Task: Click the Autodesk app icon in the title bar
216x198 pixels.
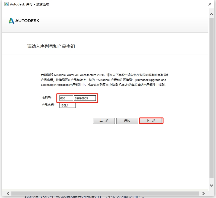Action: point(7,4)
